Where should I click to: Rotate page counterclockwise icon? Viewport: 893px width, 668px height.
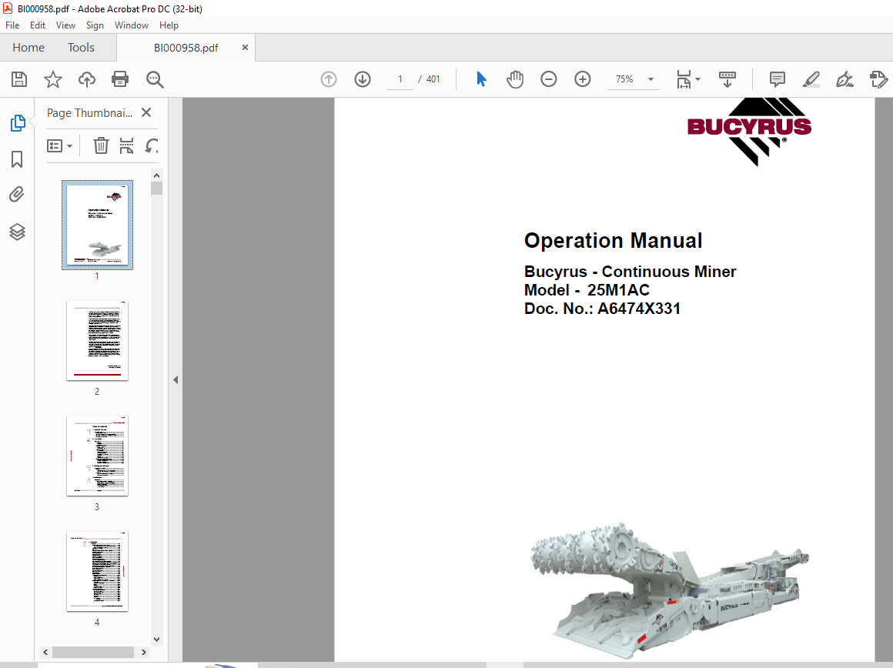point(151,145)
